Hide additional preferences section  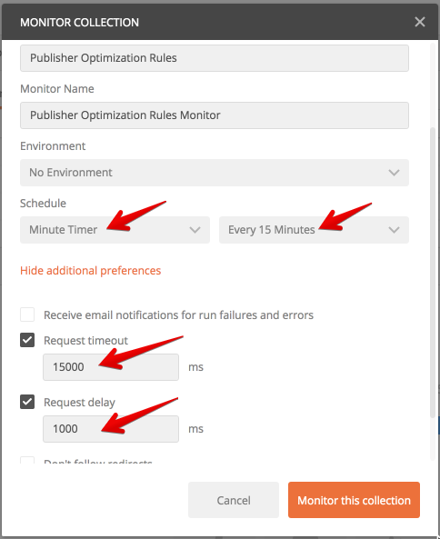(90, 271)
